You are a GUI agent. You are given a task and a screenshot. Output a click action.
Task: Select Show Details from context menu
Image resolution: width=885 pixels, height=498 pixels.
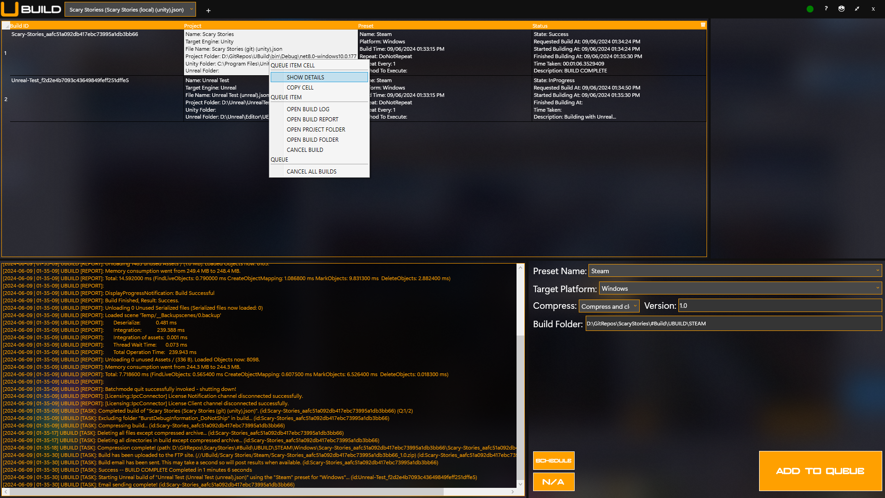[305, 77]
